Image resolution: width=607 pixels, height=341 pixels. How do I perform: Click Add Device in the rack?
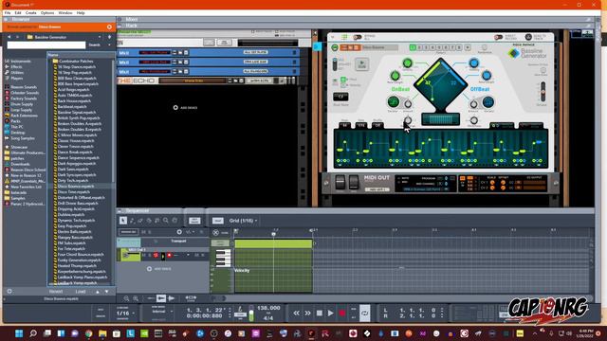coord(186,107)
